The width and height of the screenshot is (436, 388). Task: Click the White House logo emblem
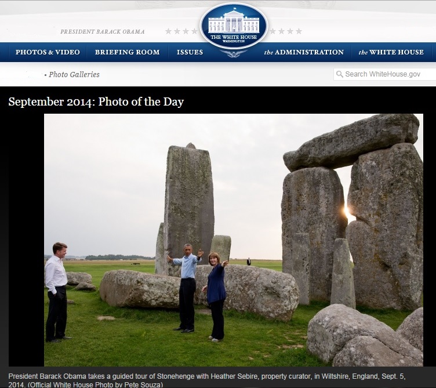(234, 26)
